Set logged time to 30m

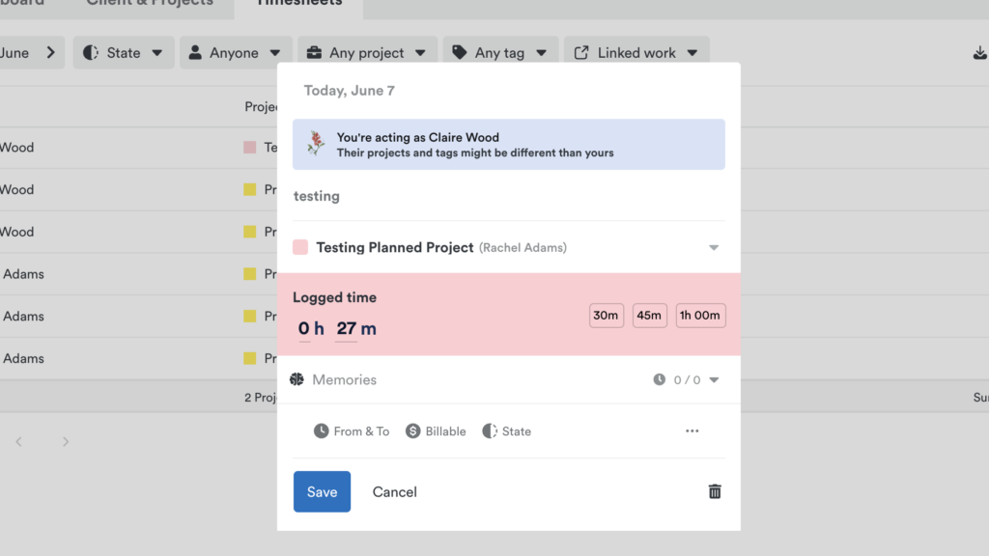pyautogui.click(x=607, y=316)
